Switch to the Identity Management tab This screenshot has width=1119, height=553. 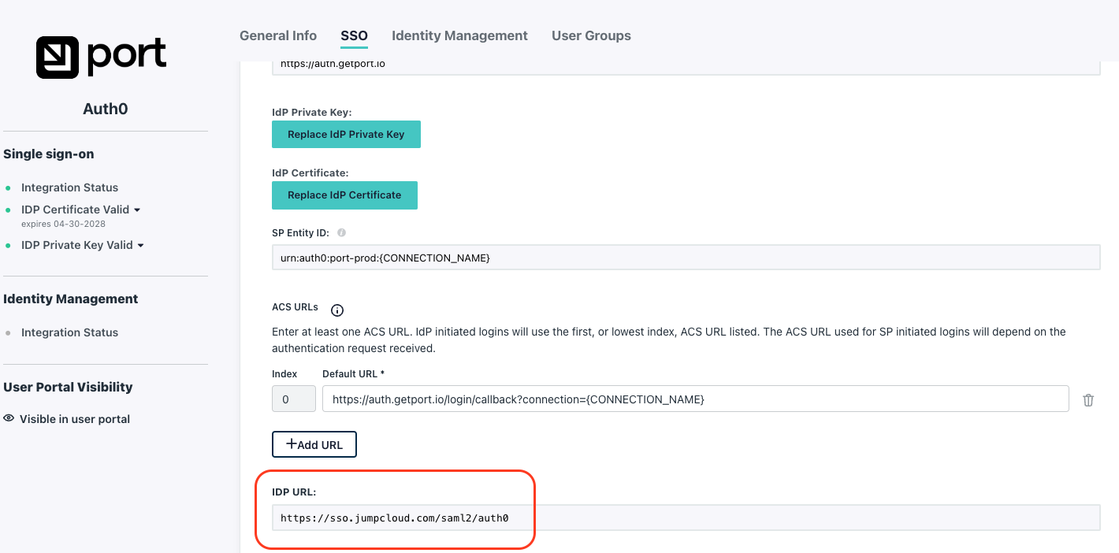coord(459,35)
